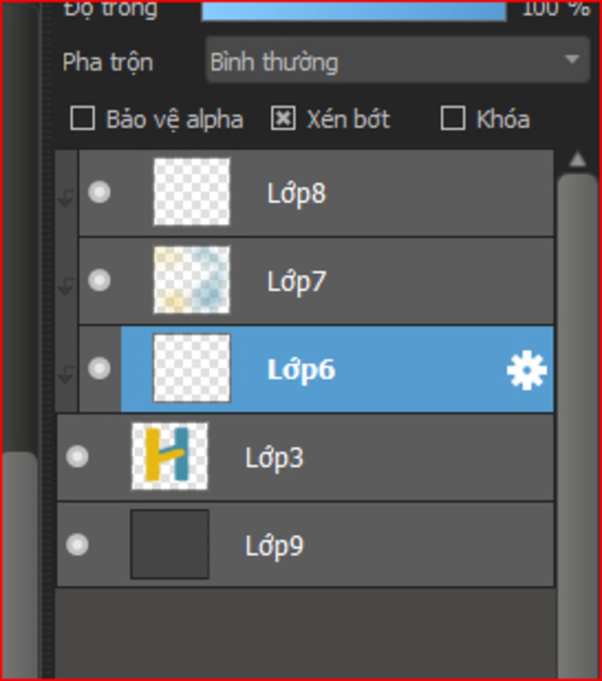
Task: Enable the Bảo vệ alpha checkbox
Action: pyautogui.click(x=82, y=118)
